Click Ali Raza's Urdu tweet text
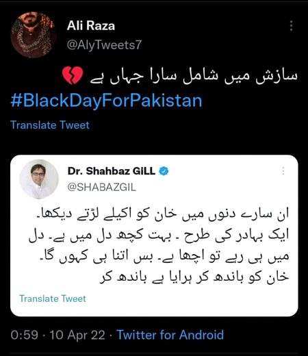This screenshot has width=308, height=356. [x=193, y=76]
